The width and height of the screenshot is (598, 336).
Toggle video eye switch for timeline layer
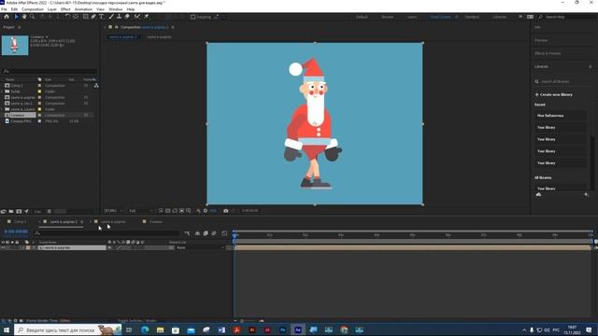[x=3, y=247]
